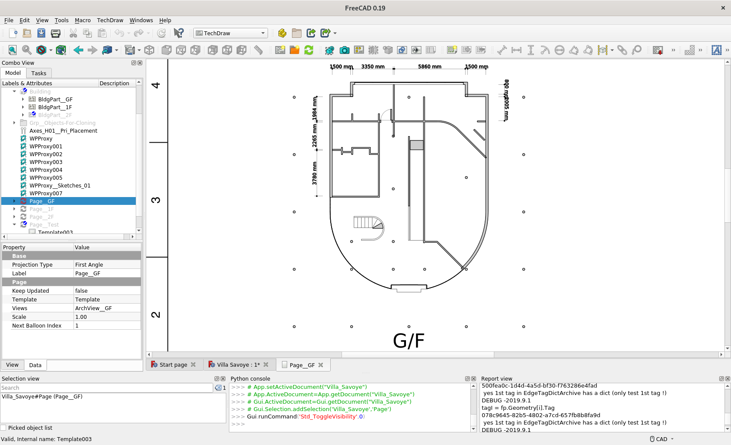Switch to the View property tab
Screen dimensions: 731x445
pos(12,365)
